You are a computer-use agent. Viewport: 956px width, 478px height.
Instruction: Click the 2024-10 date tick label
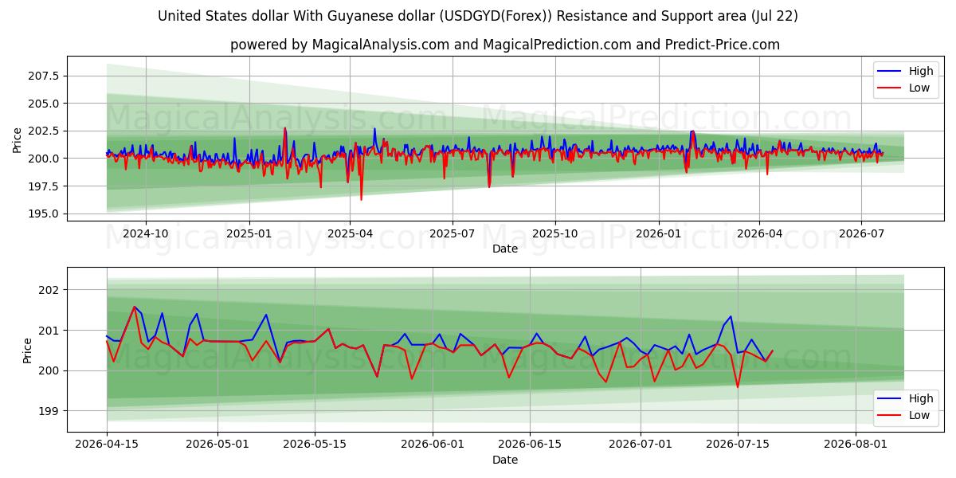click(x=145, y=234)
